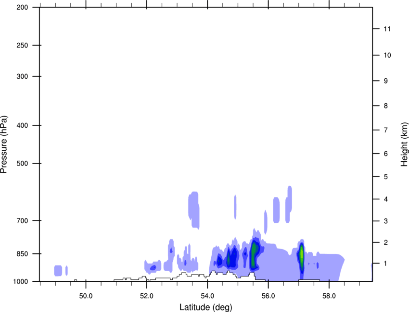The width and height of the screenshot is (409, 312).
Task: Click the 54.0 latitude tick label
Action: pyautogui.click(x=208, y=296)
